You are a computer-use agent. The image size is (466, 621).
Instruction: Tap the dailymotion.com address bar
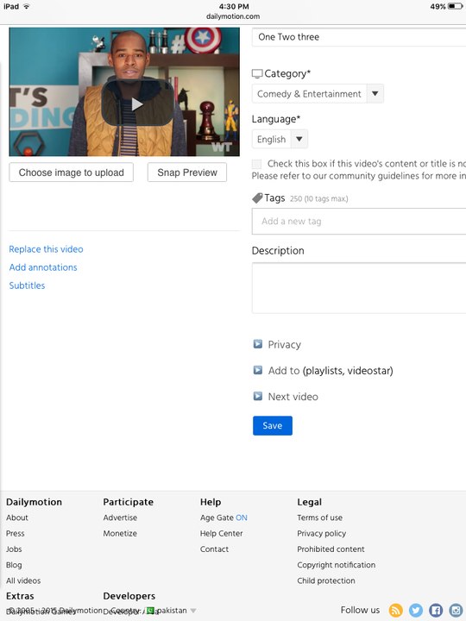[x=233, y=16]
